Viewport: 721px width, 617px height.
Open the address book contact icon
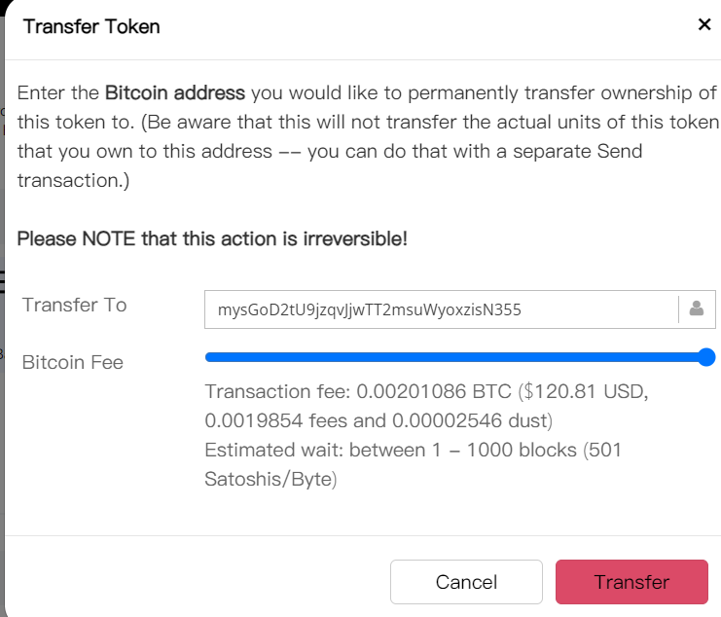point(697,309)
